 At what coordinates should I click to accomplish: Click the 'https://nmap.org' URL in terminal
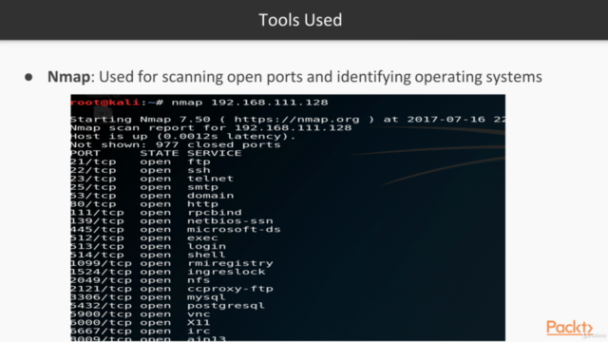pyautogui.click(x=296, y=120)
